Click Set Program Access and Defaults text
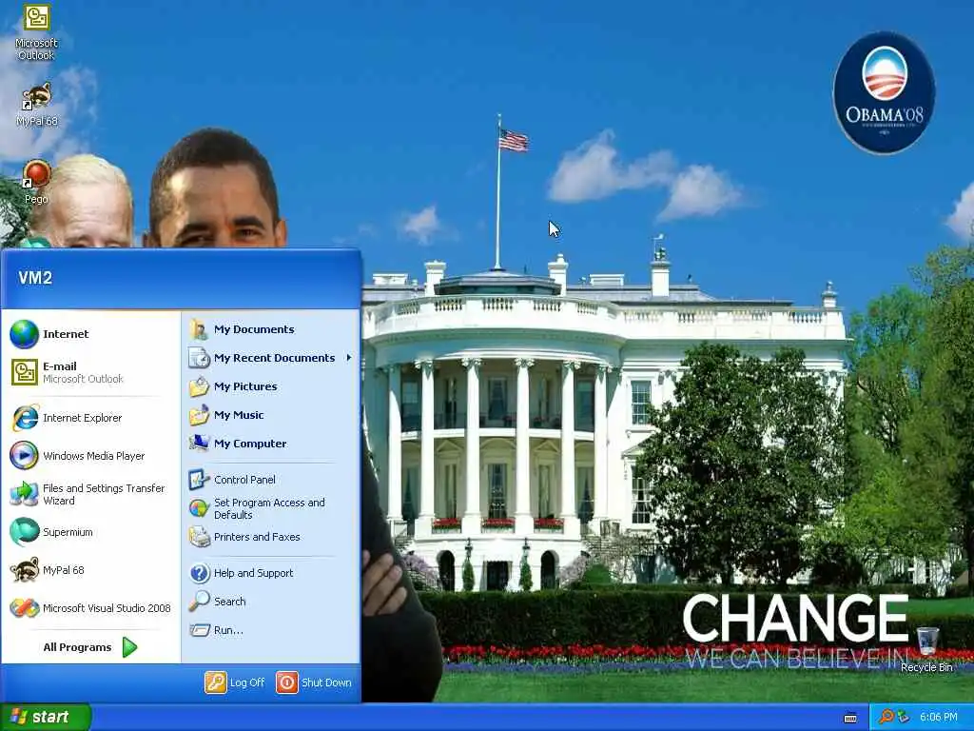The width and height of the screenshot is (974, 731). 269,508
